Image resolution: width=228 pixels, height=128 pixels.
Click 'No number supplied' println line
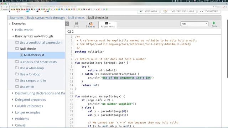pos(112,104)
